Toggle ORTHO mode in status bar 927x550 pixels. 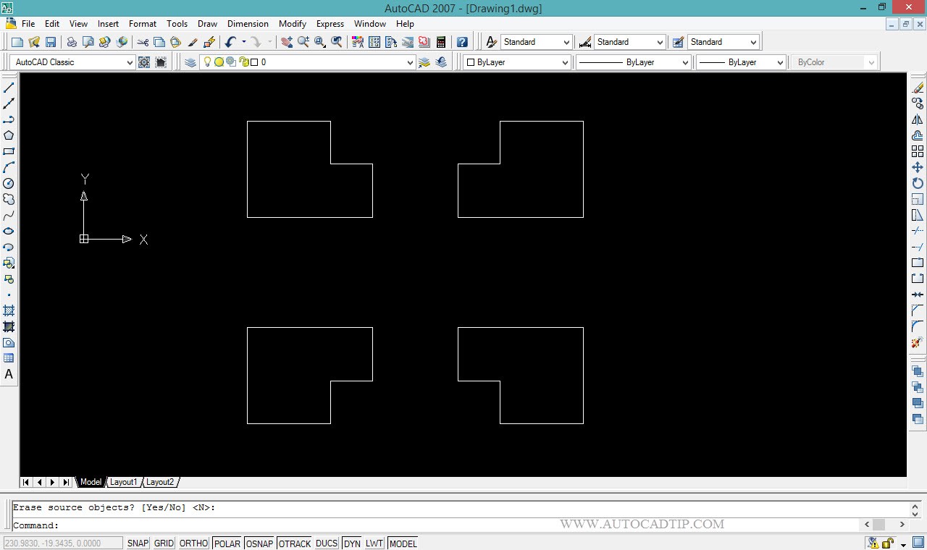point(193,543)
